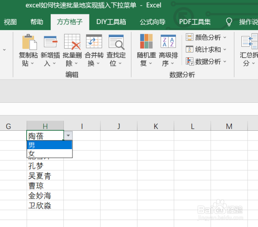Open the 公式向导 tab

(x=152, y=22)
